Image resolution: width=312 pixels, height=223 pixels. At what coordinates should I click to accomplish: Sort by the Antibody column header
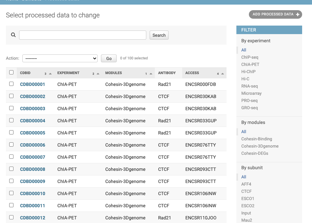167,73
